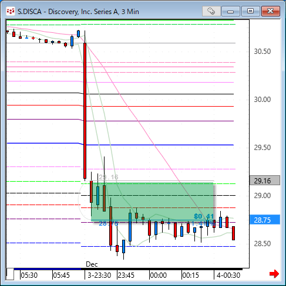Maximize the S.DISCA chart window
Image resolution: width=286 pixels, height=286 pixels.
click(x=250, y=11)
